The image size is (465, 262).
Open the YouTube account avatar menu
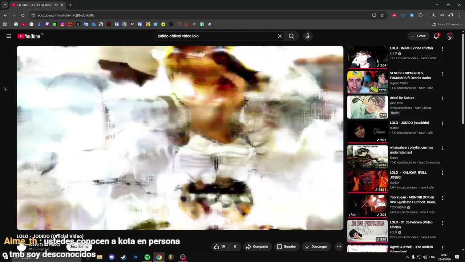(x=450, y=36)
